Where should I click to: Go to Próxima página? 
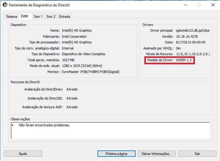click(x=117, y=154)
